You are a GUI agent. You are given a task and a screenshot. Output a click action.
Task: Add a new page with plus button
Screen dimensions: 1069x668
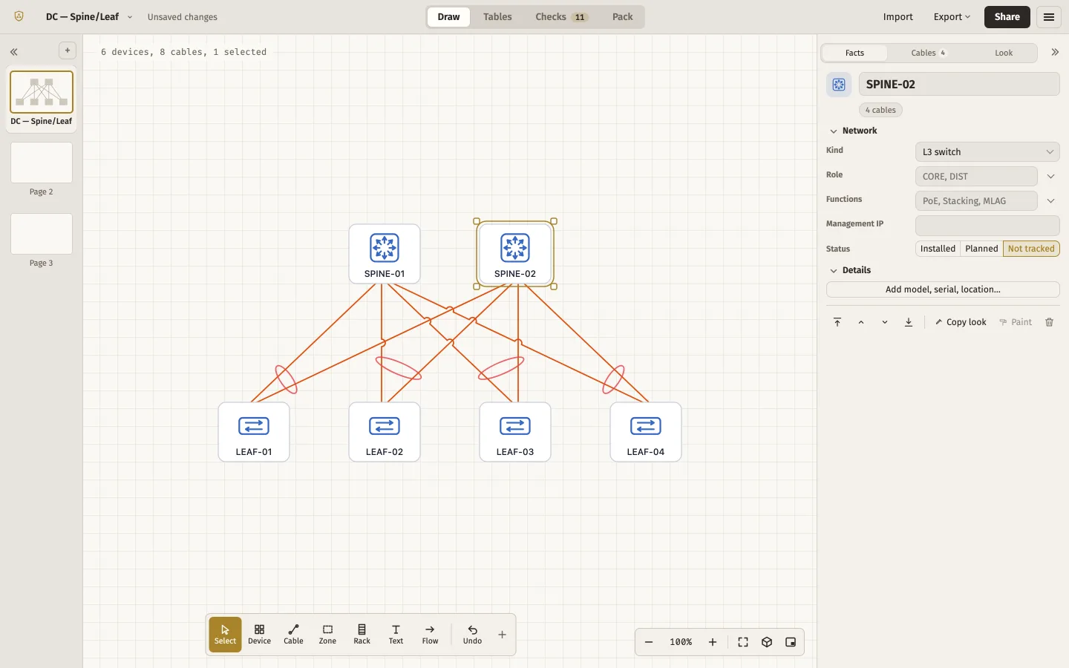coord(68,50)
